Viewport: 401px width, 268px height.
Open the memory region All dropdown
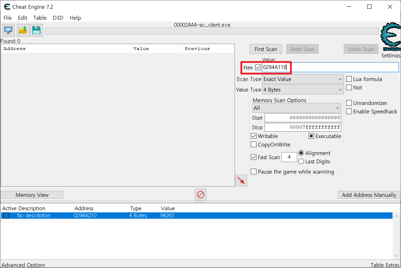coord(297,108)
